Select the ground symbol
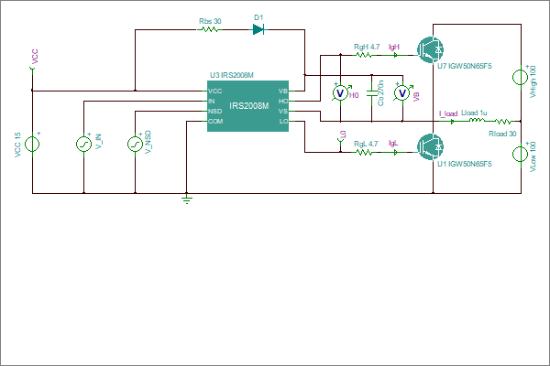The width and height of the screenshot is (550, 366). point(187,199)
